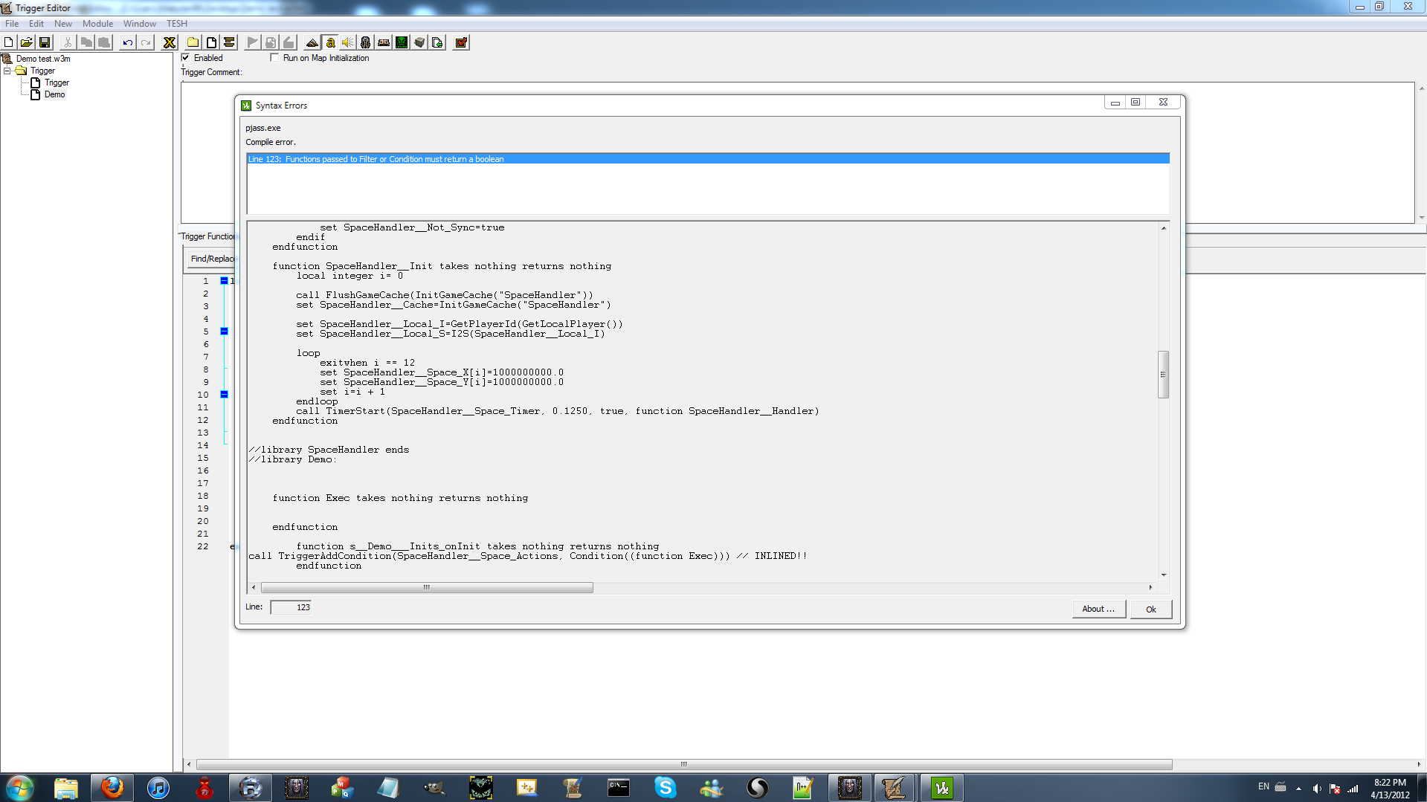Open the File menu
This screenshot has height=802, width=1427.
click(12, 24)
